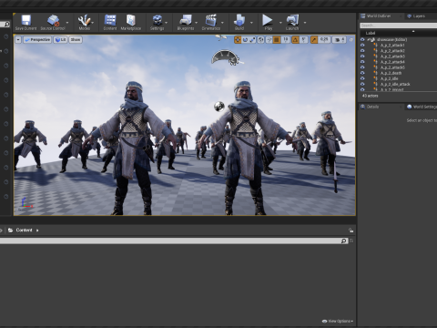Select the sphere reflection capture in viewport

[x=219, y=107]
